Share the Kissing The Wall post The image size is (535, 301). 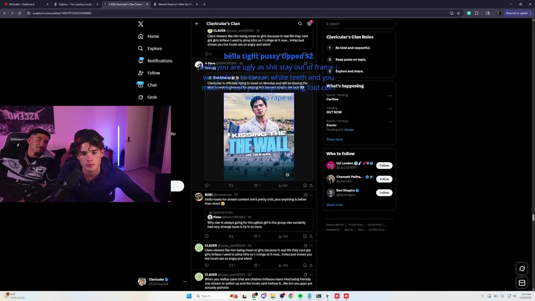coord(311,185)
